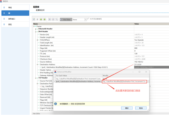The width and height of the screenshot is (169, 115).
Task: Click the greyed-out toolbar icon before the green arrows
Action: [x=38, y=19]
